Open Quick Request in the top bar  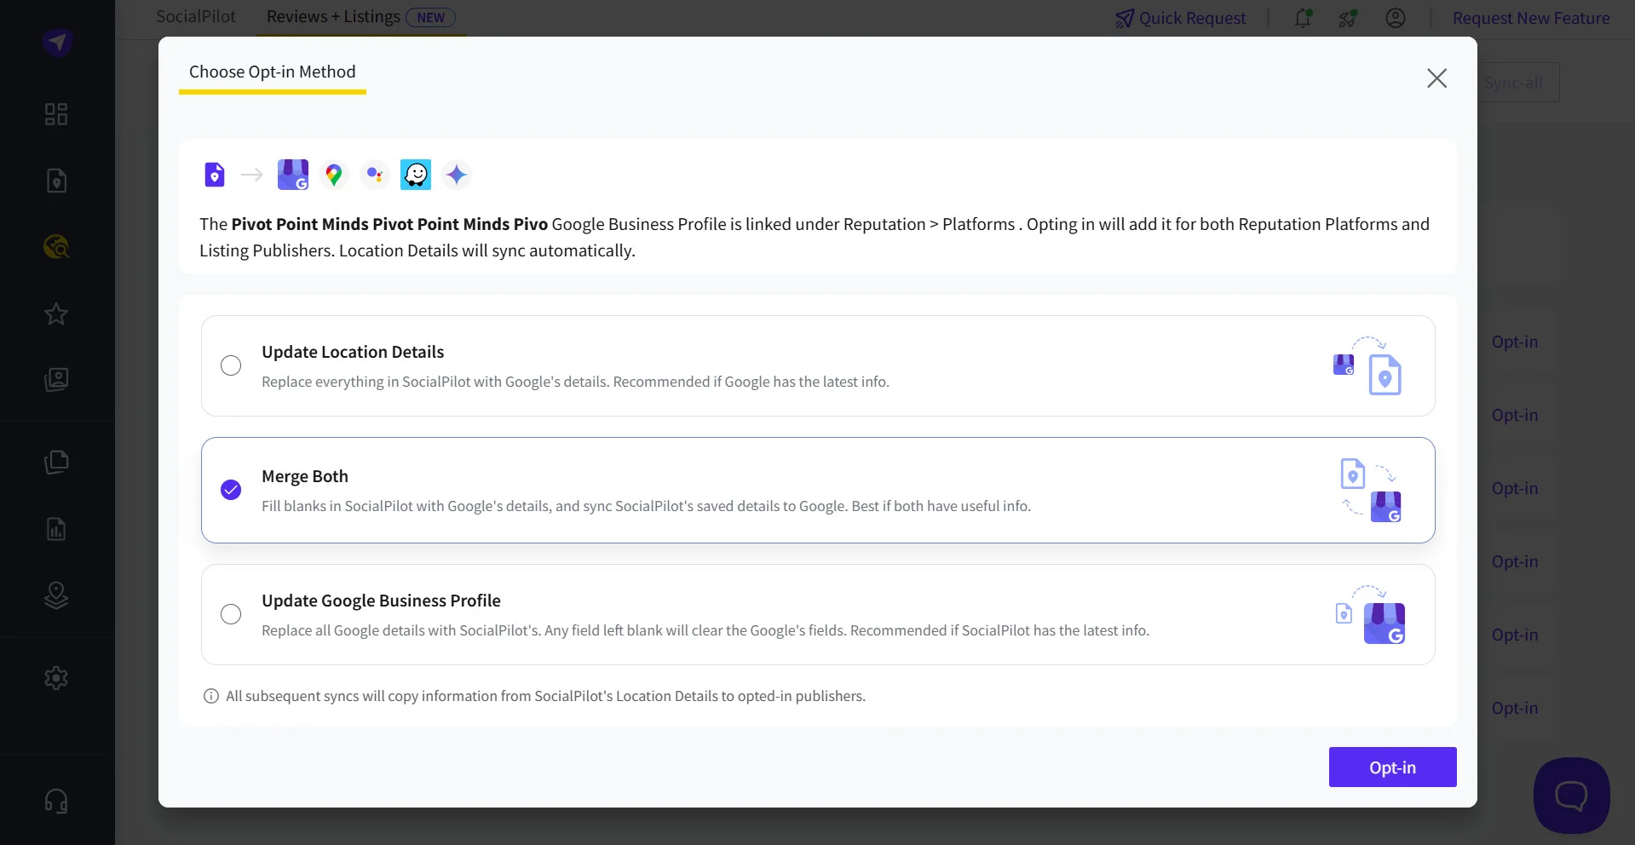pos(1180,18)
